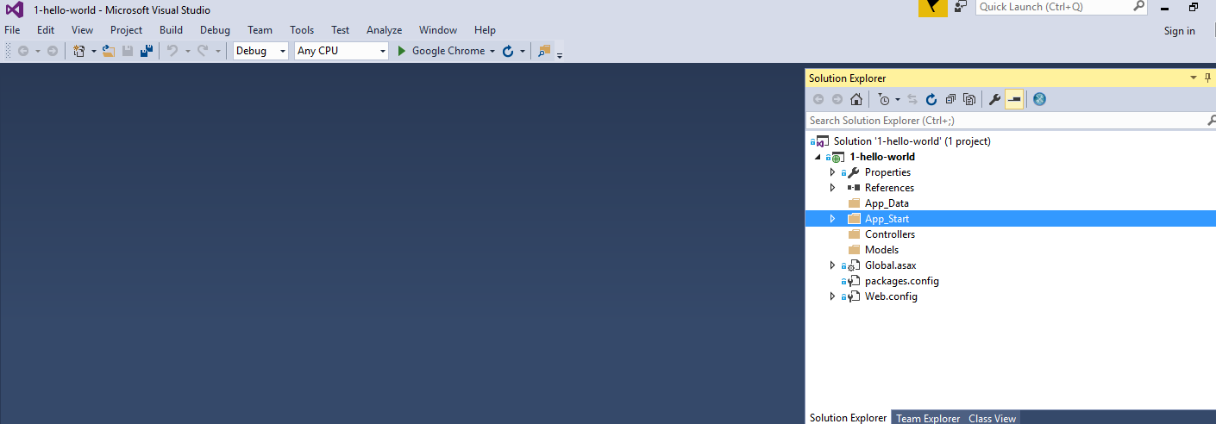Screen dimensions: 1216x424
Task: Open the Debug configuration dropdown
Action: pyautogui.click(x=261, y=51)
